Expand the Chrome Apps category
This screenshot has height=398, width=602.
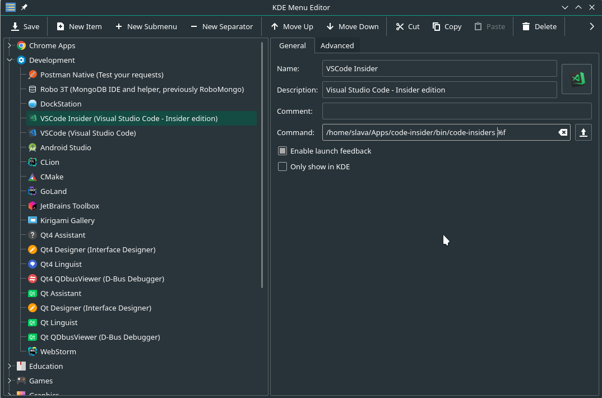10,45
